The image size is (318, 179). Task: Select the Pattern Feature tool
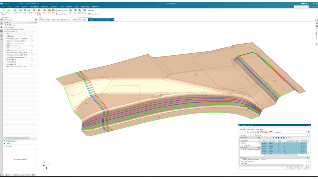point(62,11)
